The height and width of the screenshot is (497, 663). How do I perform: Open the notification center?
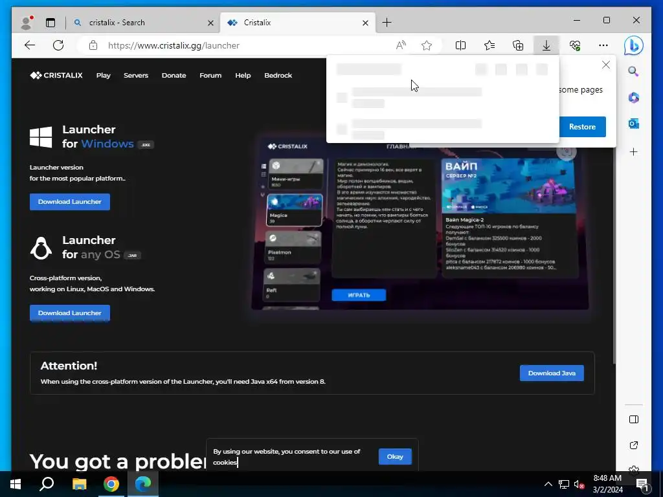[x=643, y=485]
